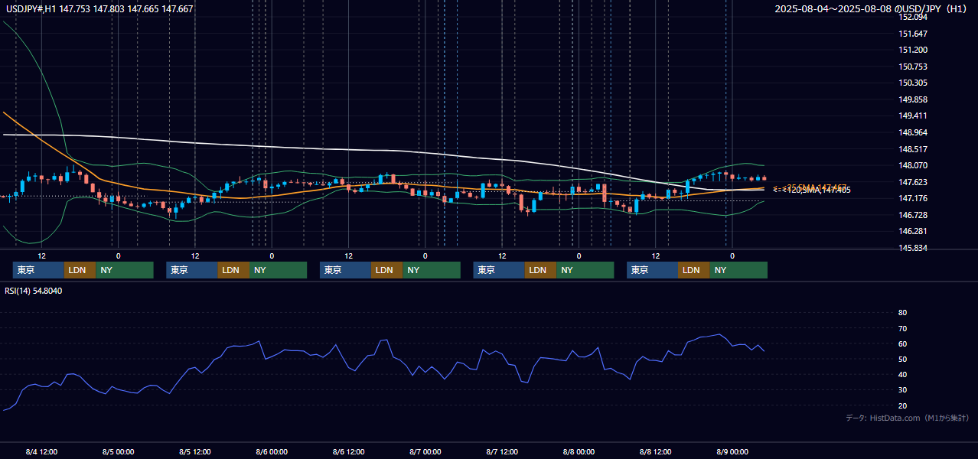Click the 8/4 12:00 time axis label
978x459 pixels.
click(41, 452)
